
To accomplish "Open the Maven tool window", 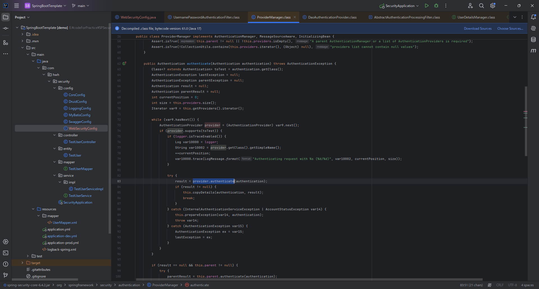I will tap(533, 51).
